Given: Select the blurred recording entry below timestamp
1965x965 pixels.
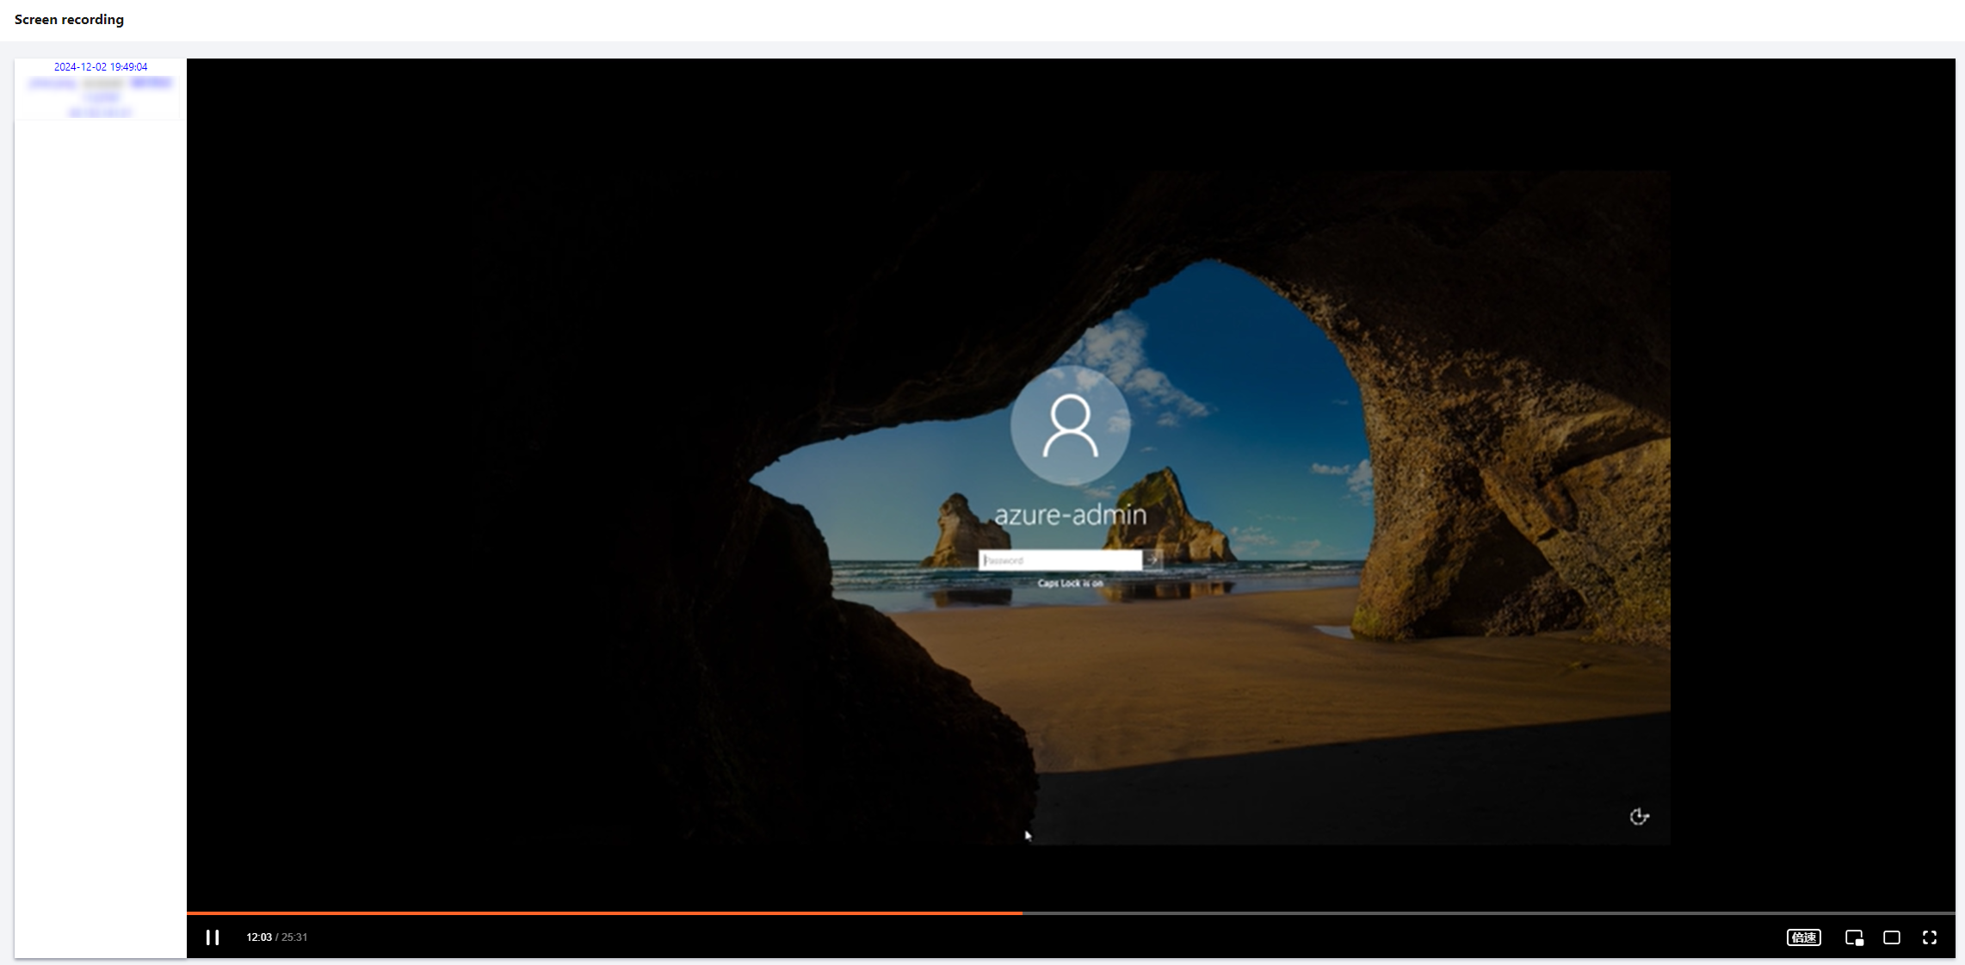Looking at the screenshot, I should pyautogui.click(x=101, y=96).
